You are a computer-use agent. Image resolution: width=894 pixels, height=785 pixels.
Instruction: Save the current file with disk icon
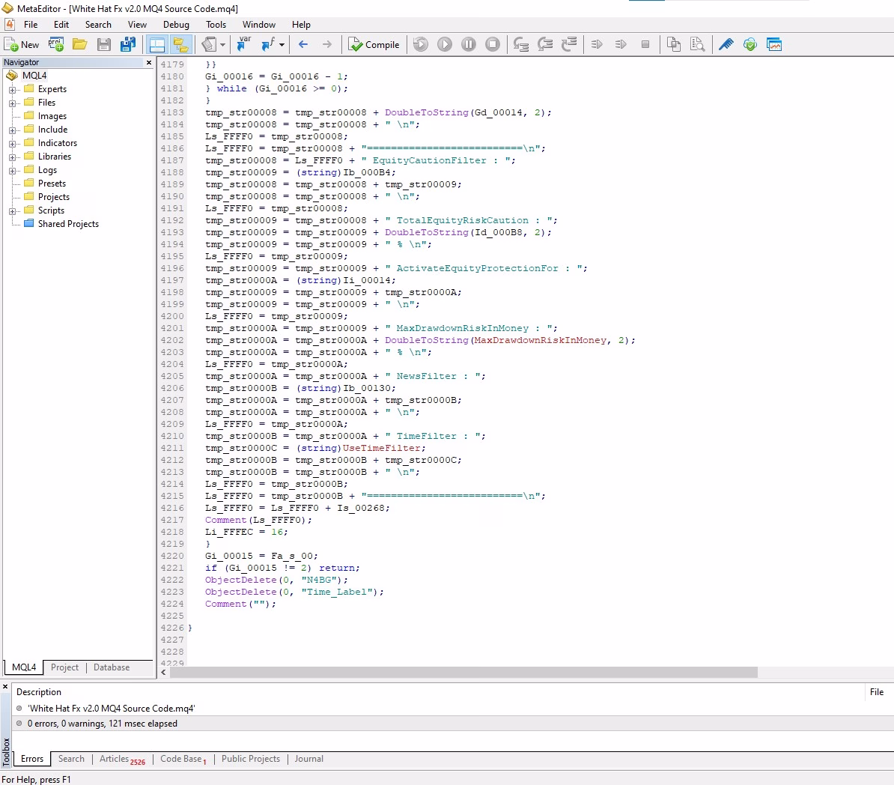coord(104,45)
